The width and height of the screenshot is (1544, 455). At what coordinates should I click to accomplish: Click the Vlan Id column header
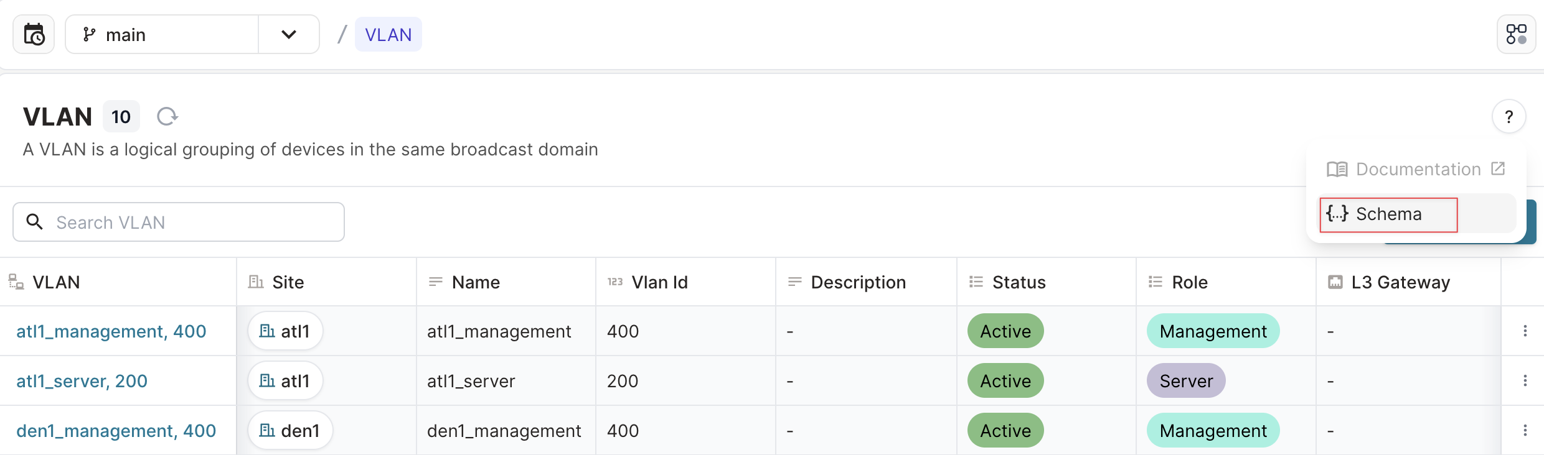pos(685,282)
